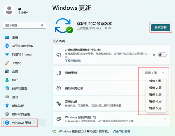Toggle the 在最新更新可用后立即获取 switch
The image size is (175, 136).
point(162,55)
